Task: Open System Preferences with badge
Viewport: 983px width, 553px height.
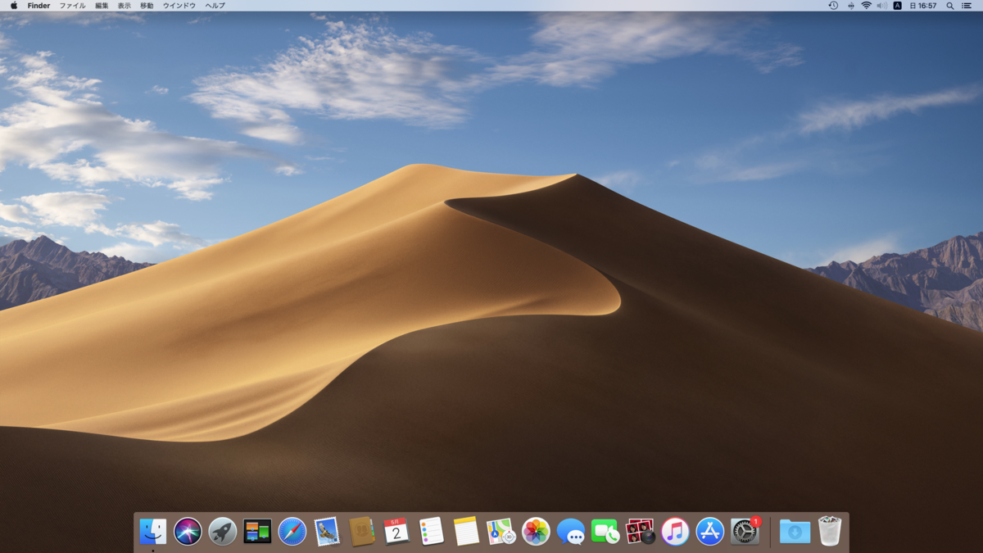Action: [x=745, y=531]
